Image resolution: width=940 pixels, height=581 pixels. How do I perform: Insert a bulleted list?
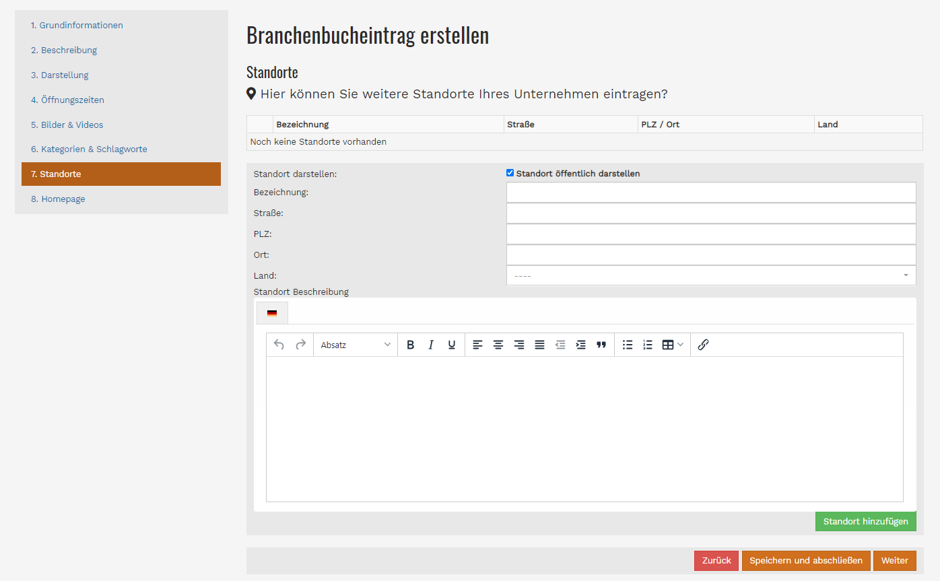pyautogui.click(x=628, y=345)
